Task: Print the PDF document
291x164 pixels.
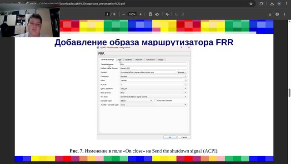Action: tap(277, 14)
